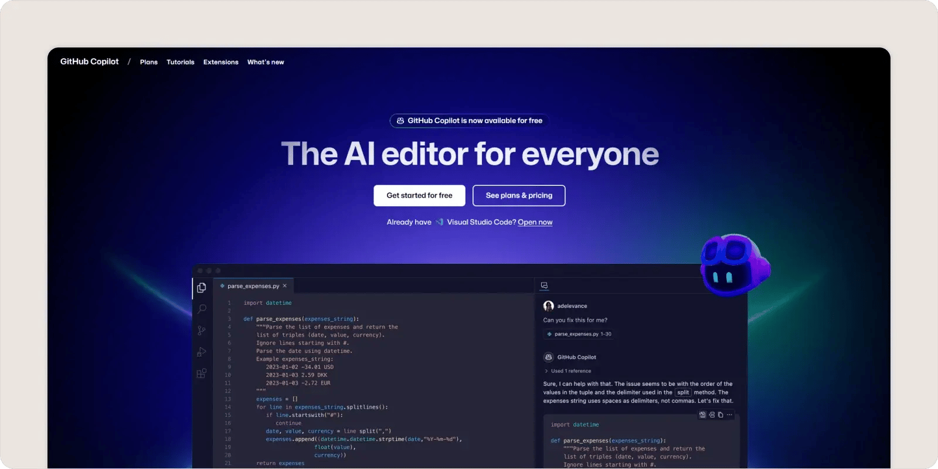Click the Visual Studio Code logo icon

point(439,222)
